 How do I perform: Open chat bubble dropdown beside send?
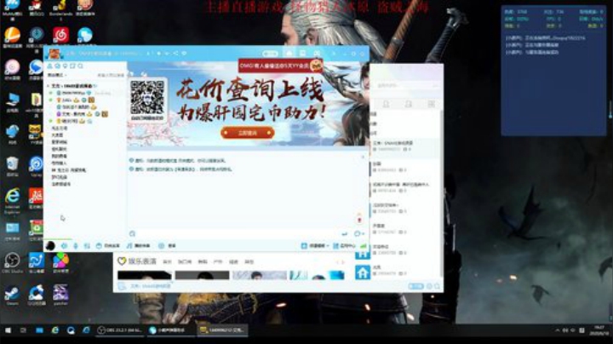tap(359, 234)
